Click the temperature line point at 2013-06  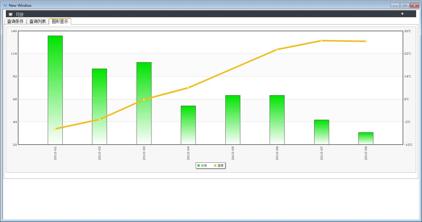tap(277, 49)
